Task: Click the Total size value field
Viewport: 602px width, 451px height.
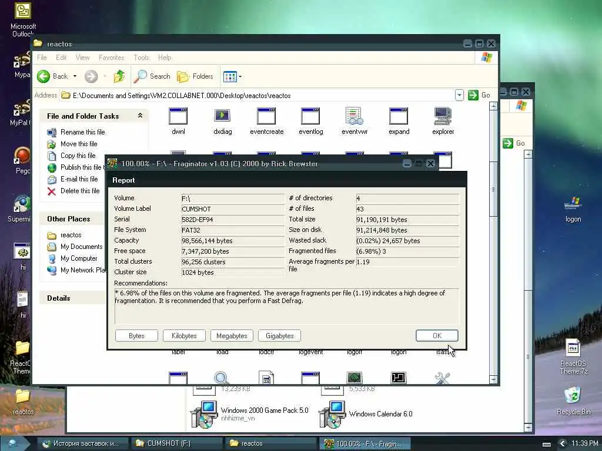Action: click(407, 220)
